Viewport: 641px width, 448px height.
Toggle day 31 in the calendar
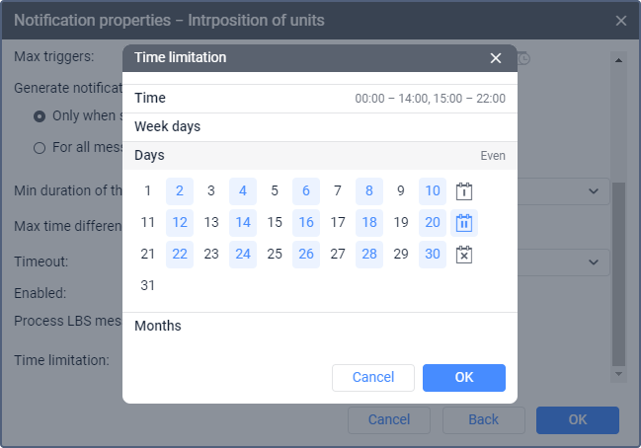(x=148, y=286)
